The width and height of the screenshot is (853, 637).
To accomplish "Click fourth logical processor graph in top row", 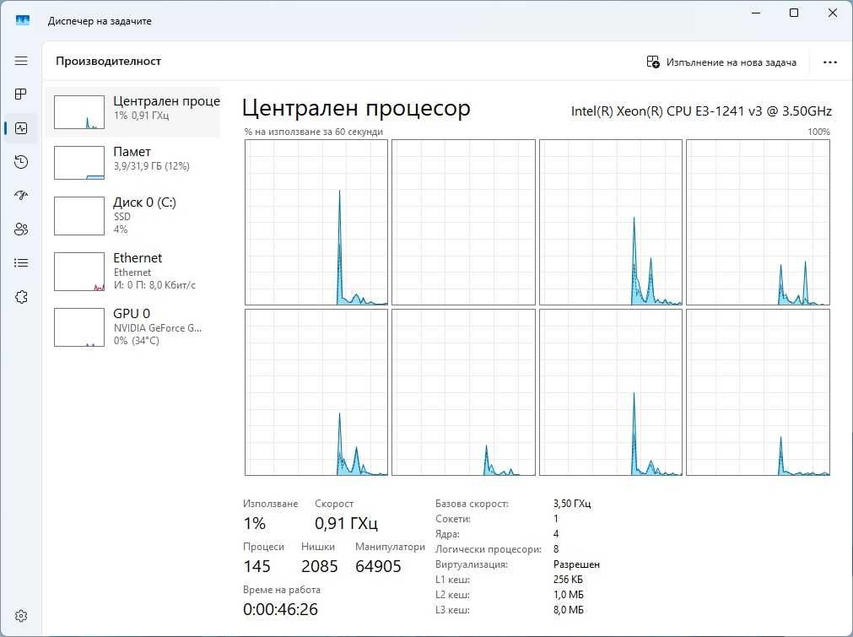I will (x=758, y=223).
